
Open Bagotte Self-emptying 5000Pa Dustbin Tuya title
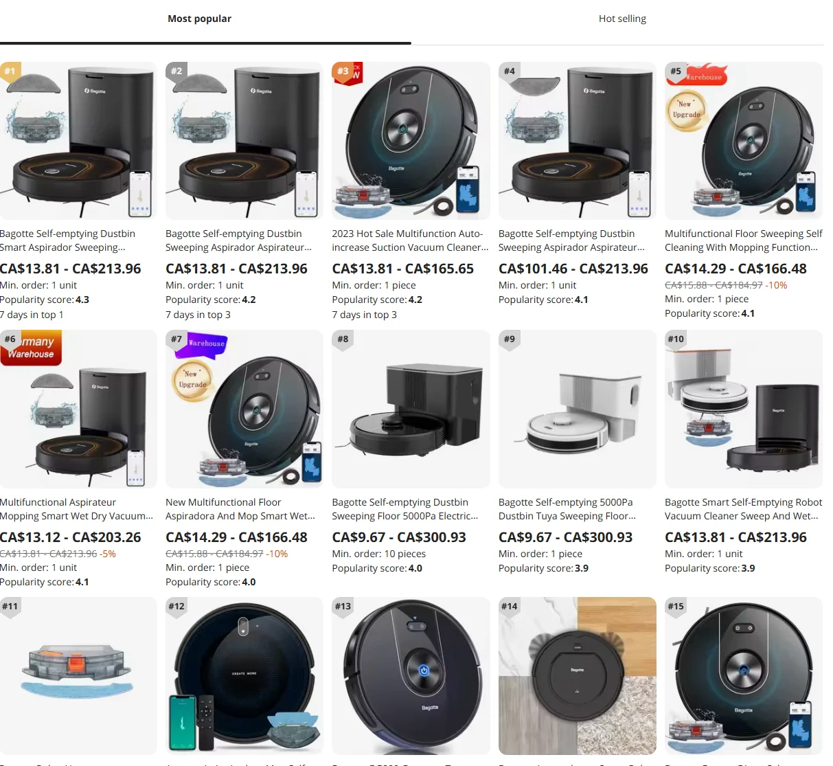pos(567,509)
